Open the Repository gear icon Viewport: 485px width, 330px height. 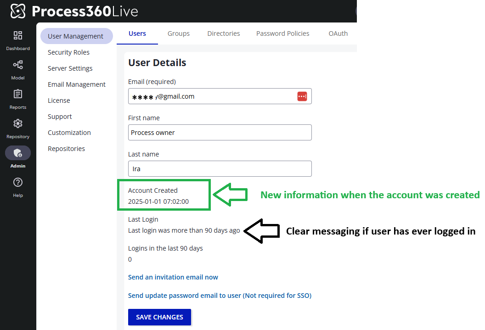tap(18, 124)
